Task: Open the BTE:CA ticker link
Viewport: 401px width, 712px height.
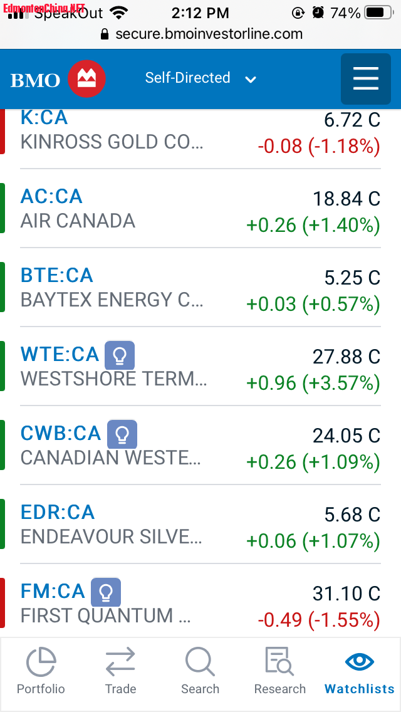Action: coord(56,276)
